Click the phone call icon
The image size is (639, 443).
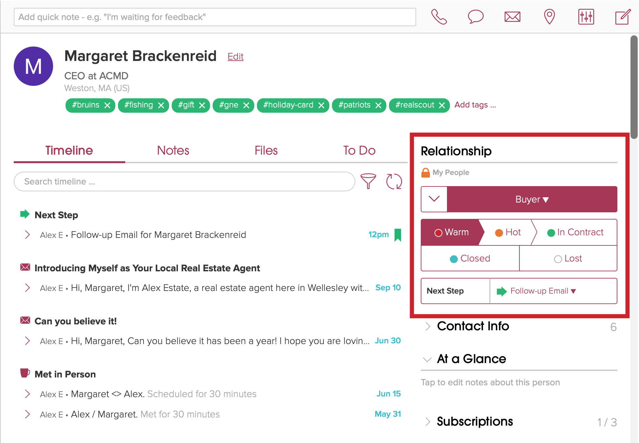[439, 17]
